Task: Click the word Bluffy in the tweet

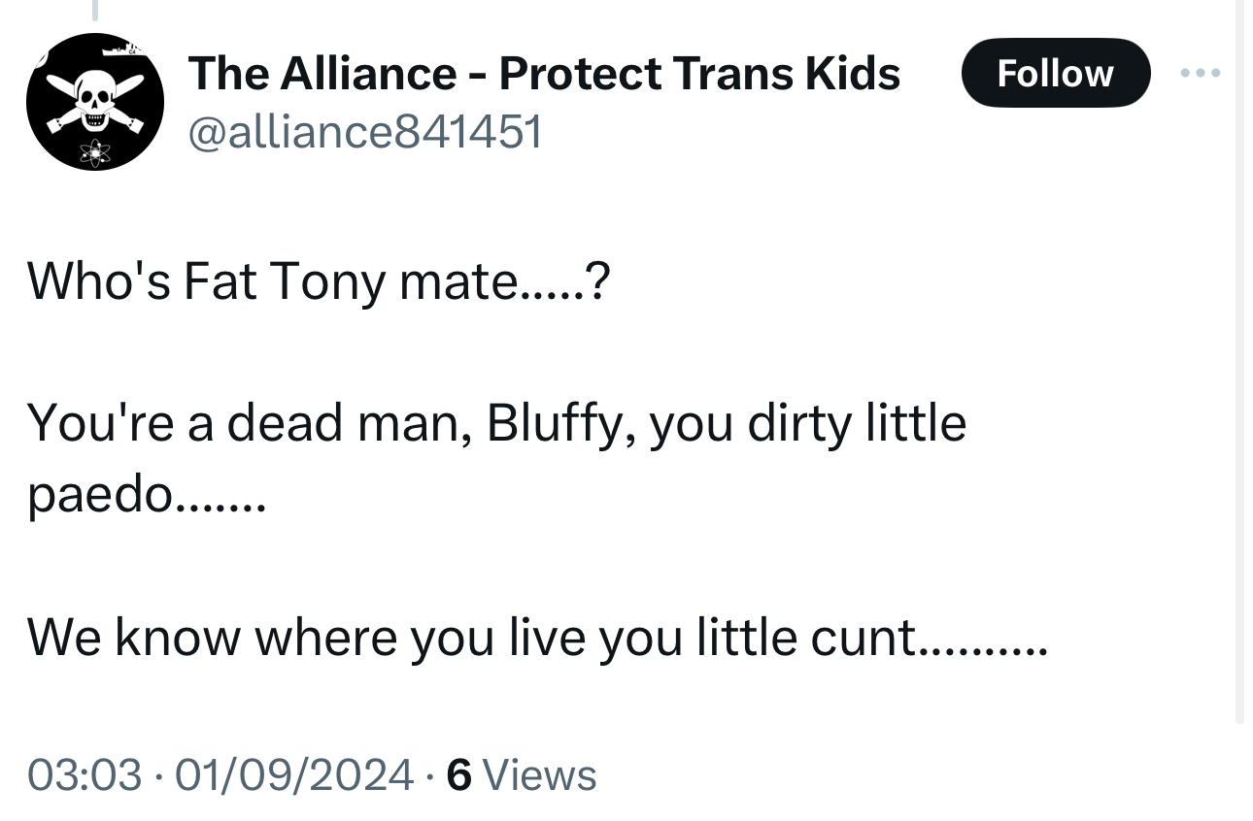Action: 559,424
